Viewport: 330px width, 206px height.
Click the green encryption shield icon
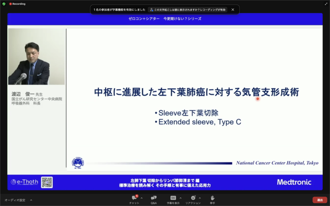(4, 4)
